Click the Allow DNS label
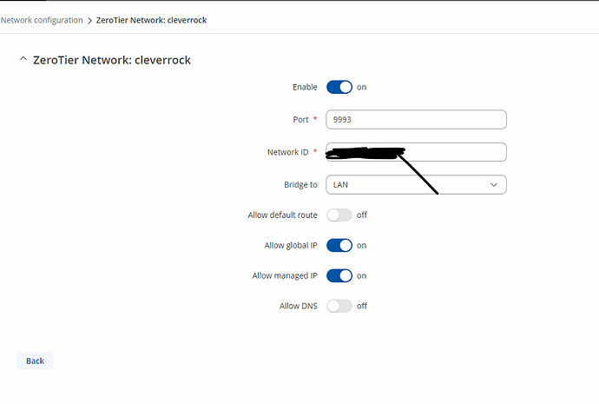 click(x=299, y=306)
